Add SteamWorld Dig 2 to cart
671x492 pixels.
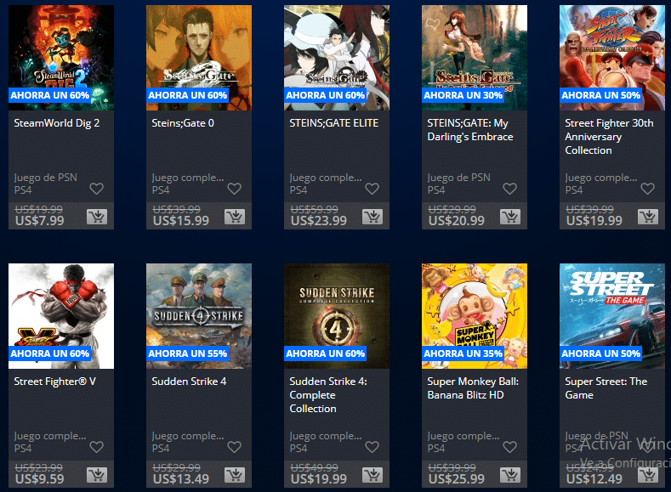point(97,218)
